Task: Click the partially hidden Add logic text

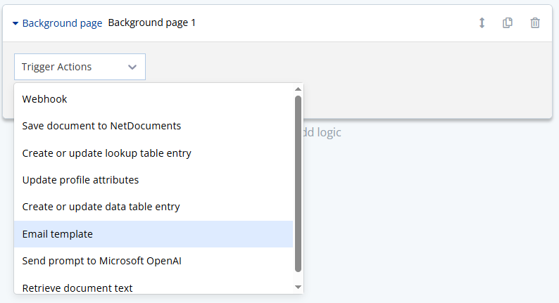Action: point(322,132)
